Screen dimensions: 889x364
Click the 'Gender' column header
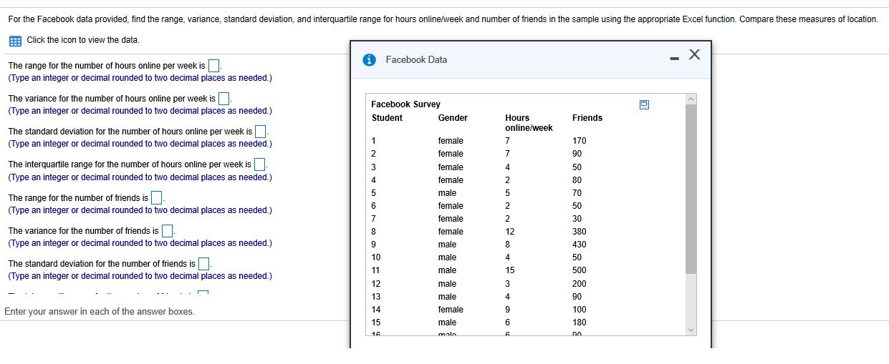click(x=453, y=118)
